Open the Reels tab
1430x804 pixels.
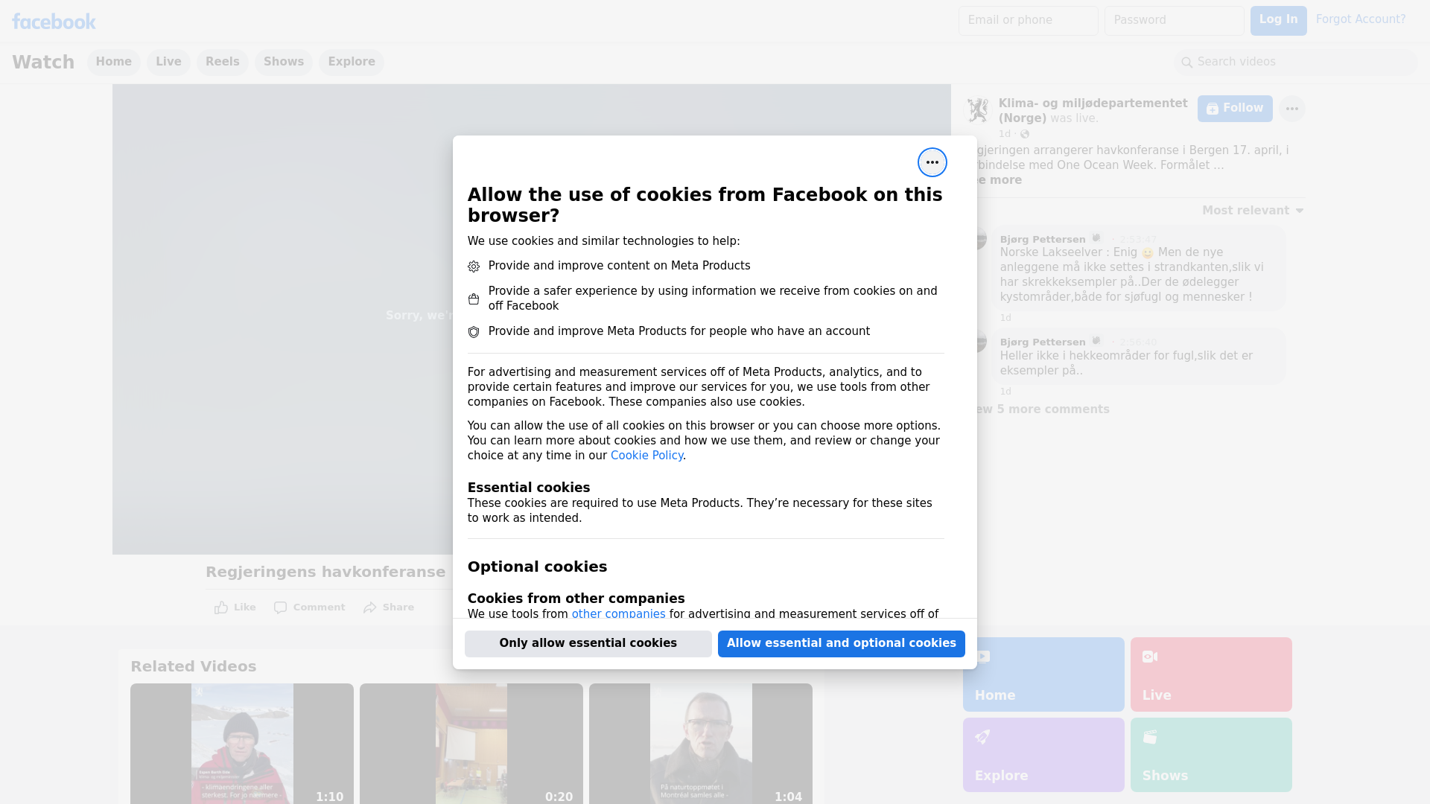[222, 62]
